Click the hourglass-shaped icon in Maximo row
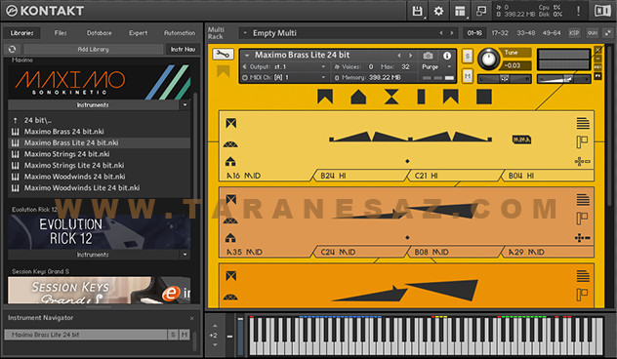 pyautogui.click(x=391, y=97)
